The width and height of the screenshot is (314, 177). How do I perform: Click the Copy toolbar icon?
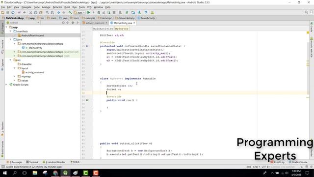pos(36,12)
